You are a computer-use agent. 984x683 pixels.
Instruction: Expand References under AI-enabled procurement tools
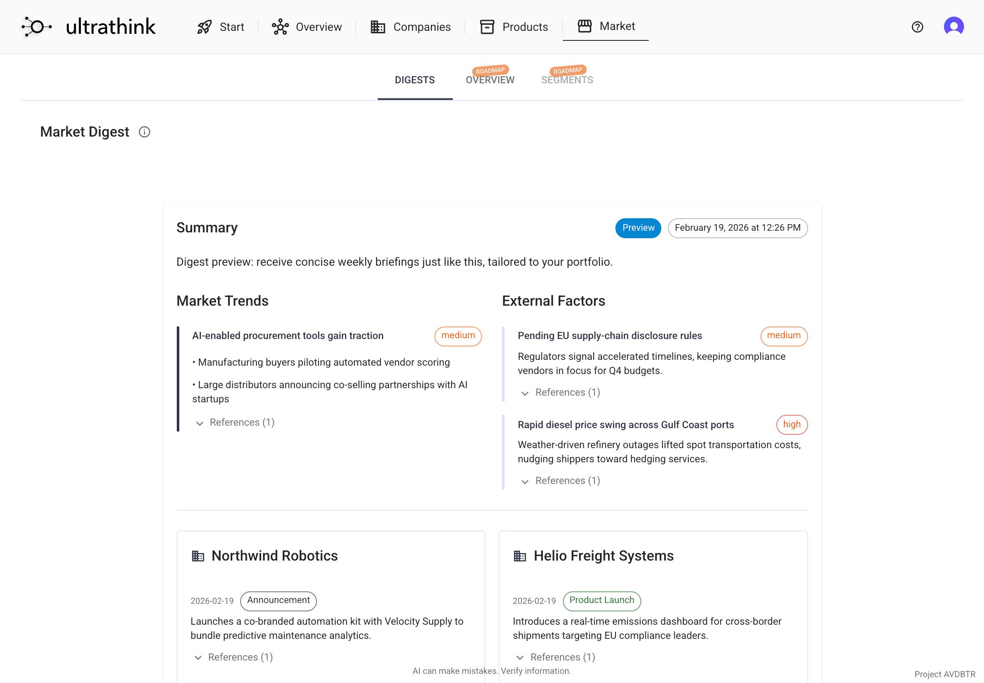click(235, 422)
